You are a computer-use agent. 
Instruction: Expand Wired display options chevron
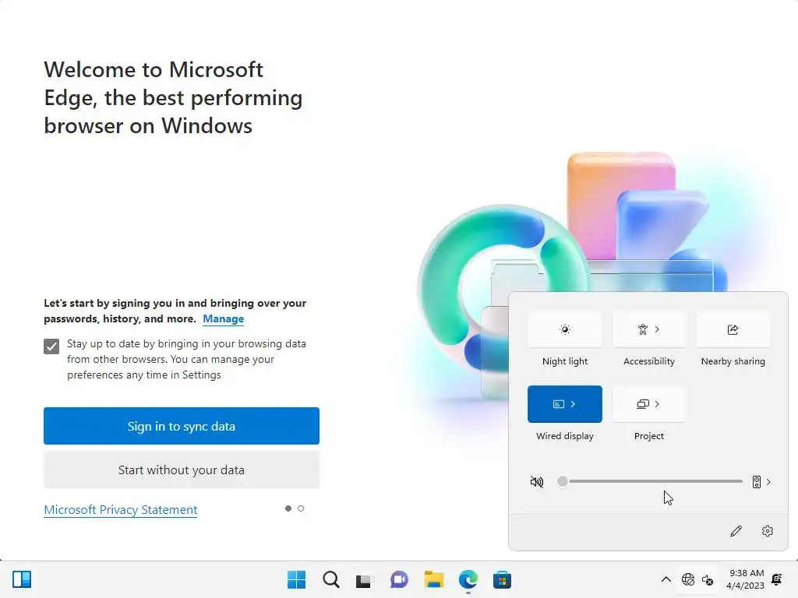[x=573, y=404]
